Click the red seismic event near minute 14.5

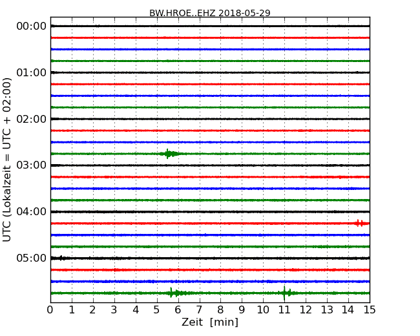coord(361,223)
